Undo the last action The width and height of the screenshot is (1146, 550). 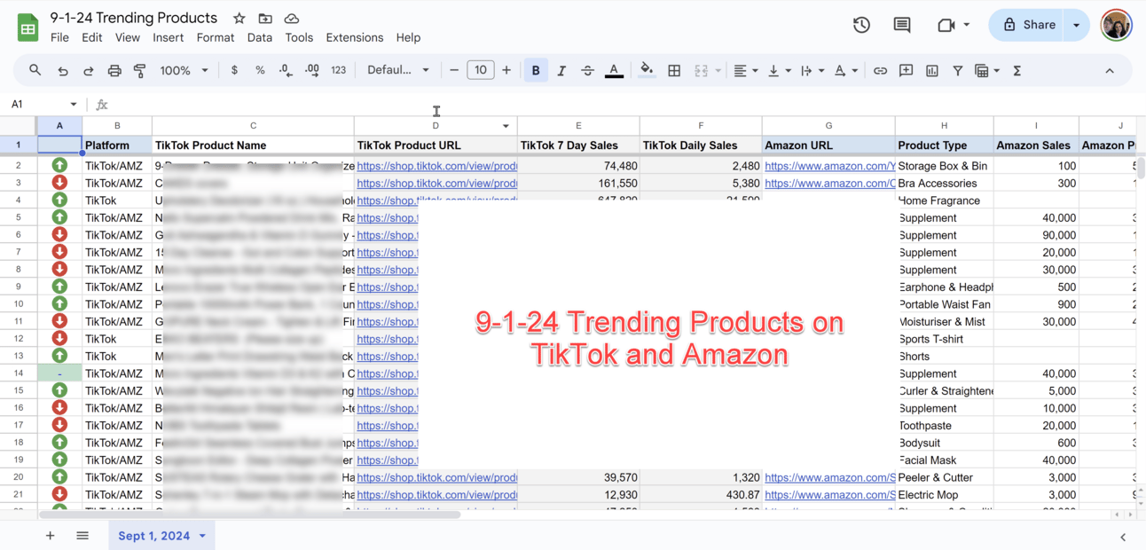pyautogui.click(x=62, y=70)
